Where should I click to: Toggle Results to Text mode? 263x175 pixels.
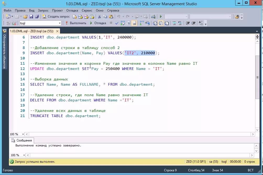tap(155, 23)
